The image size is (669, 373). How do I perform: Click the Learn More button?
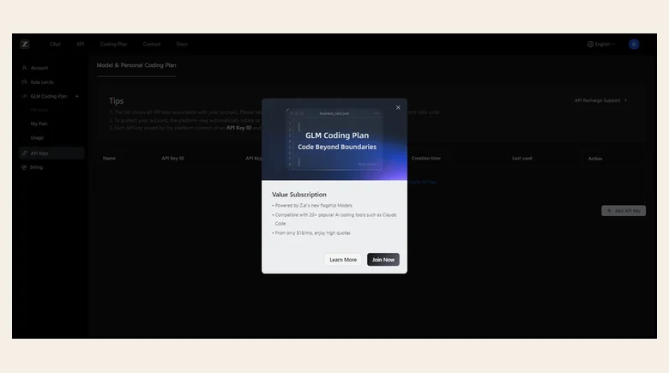[343, 260]
